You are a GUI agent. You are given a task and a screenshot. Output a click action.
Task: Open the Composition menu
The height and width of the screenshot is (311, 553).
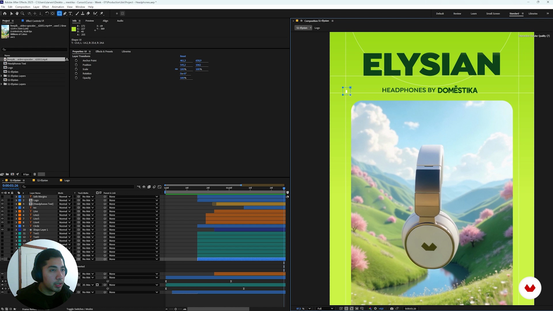point(23,7)
